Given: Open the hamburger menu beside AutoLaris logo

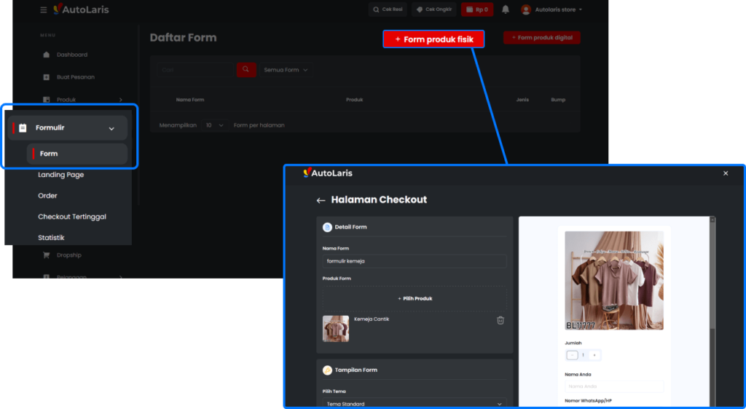Looking at the screenshot, I should pyautogui.click(x=43, y=9).
